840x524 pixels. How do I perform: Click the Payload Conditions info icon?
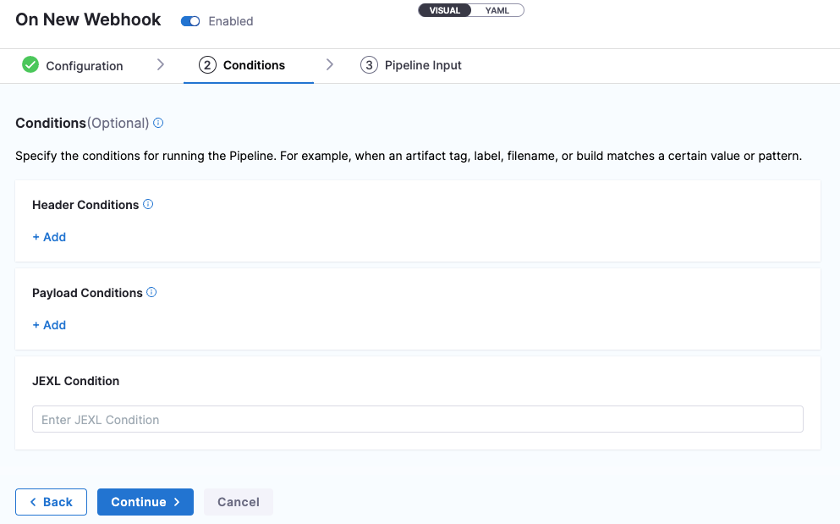151,293
